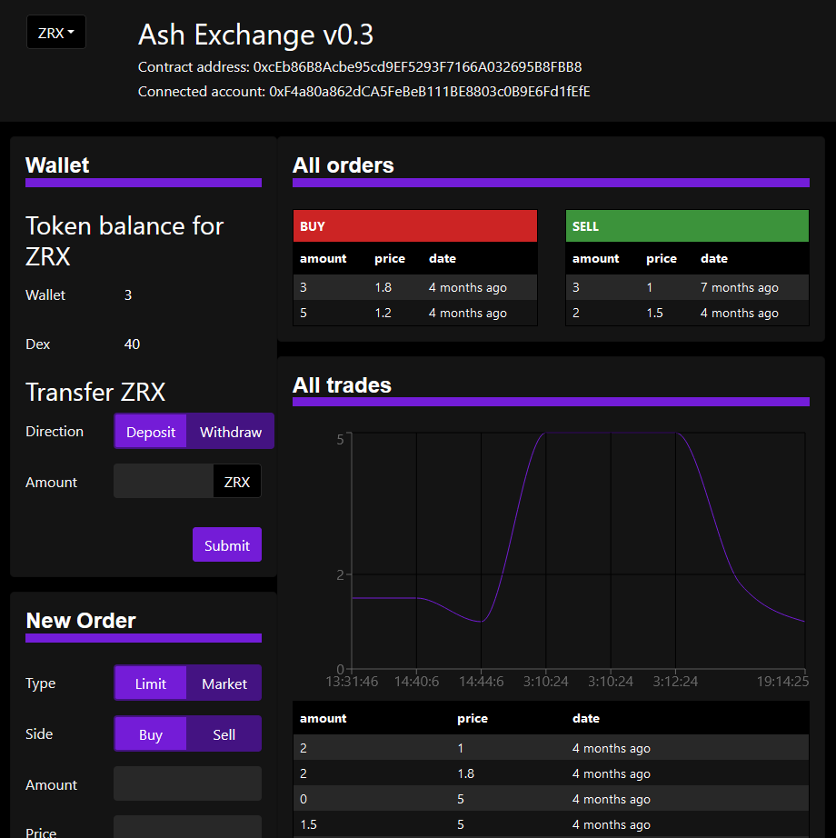Select the trade row with price 1.8
Image resolution: width=836 pixels, height=838 pixels.
coord(551,773)
